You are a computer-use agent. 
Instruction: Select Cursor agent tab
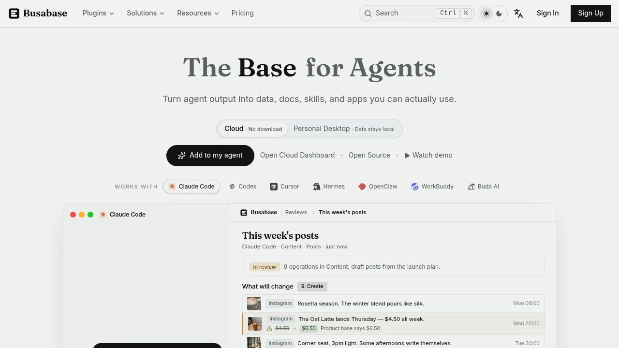click(284, 187)
